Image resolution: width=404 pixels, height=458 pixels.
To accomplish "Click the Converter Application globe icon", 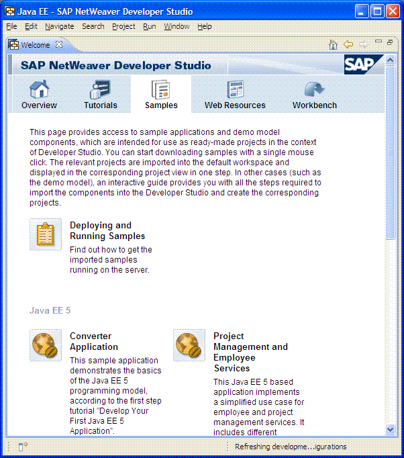I will tap(46, 345).
